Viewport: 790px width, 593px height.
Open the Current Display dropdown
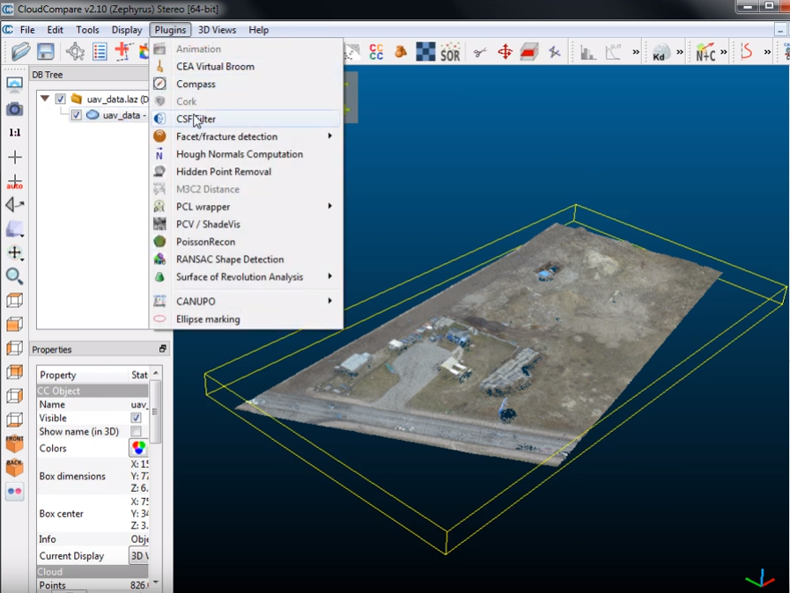coord(139,556)
